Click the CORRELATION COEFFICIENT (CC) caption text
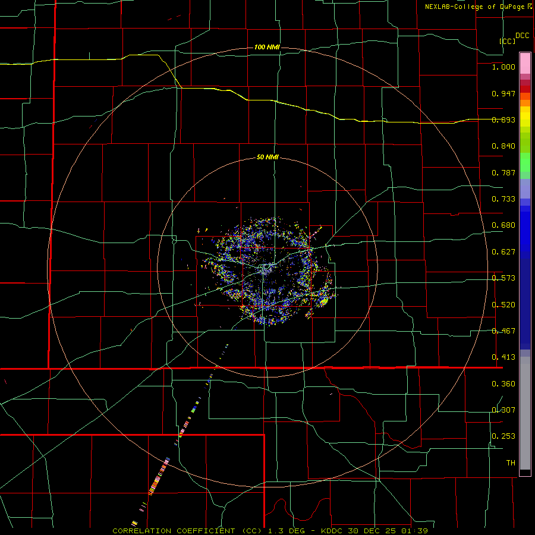 187,531
